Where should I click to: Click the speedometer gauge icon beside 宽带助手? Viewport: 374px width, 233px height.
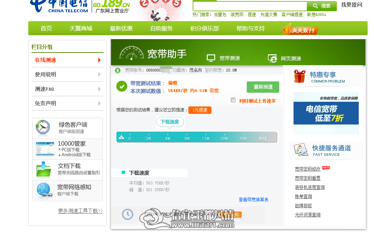click(132, 53)
